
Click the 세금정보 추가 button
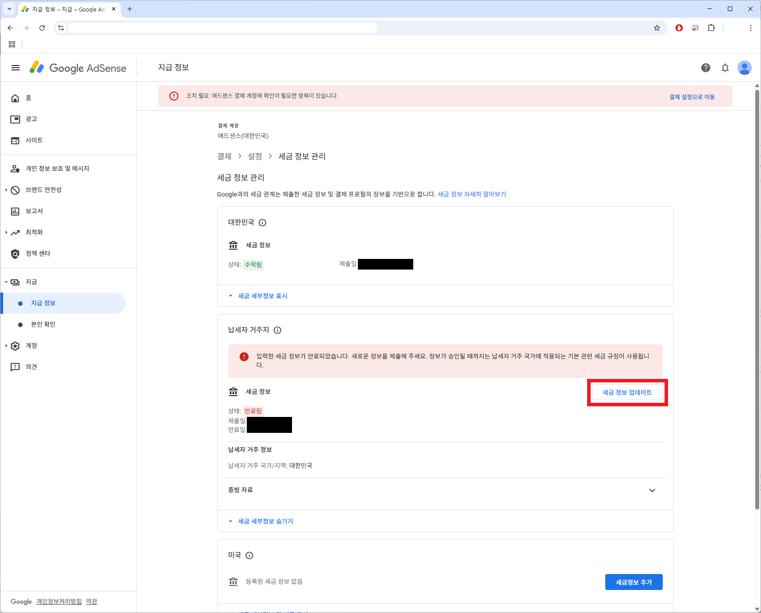(634, 582)
